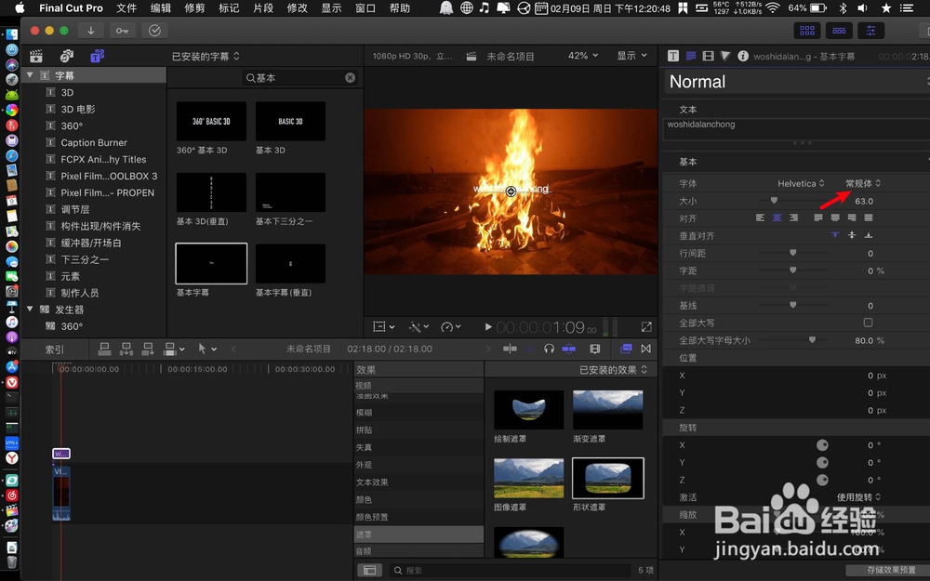Open the keyword editor key icon
Viewport: 930px width, 581px height.
click(x=122, y=30)
